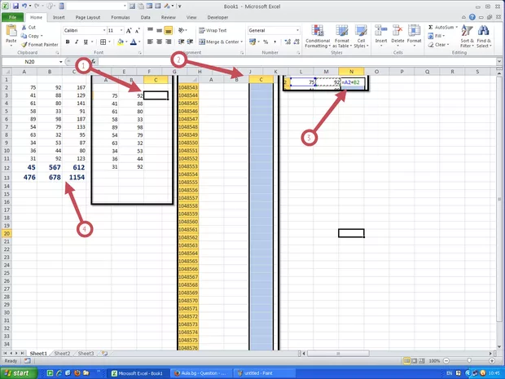Toggle Align Text Right
The height and width of the screenshot is (379, 505).
pyautogui.click(x=168, y=42)
